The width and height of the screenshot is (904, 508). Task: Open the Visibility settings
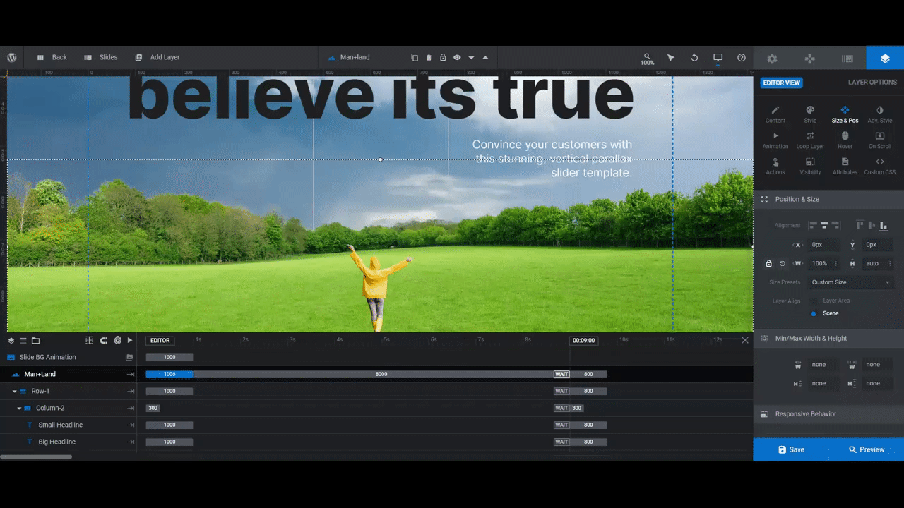click(810, 167)
